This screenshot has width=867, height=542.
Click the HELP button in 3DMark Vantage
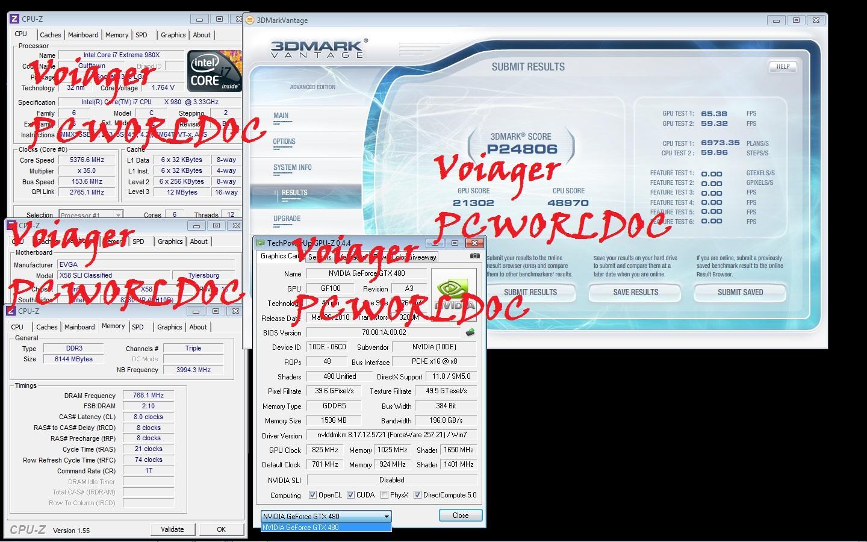coord(783,67)
